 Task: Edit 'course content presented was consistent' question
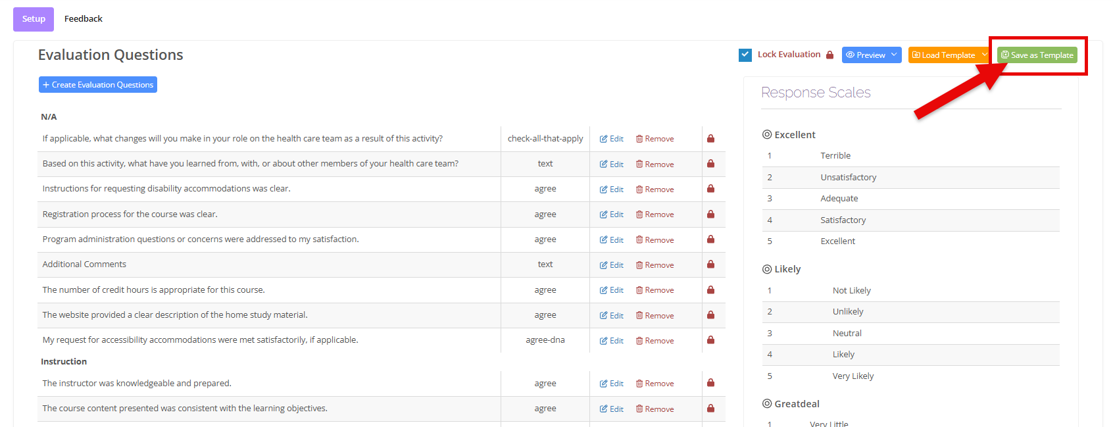pos(612,409)
